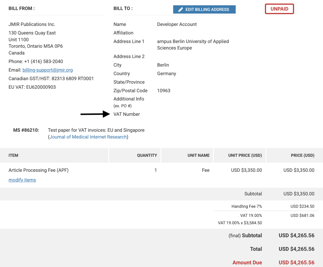Click the MS #86210 manuscript number
323x267 pixels.
[26, 130]
